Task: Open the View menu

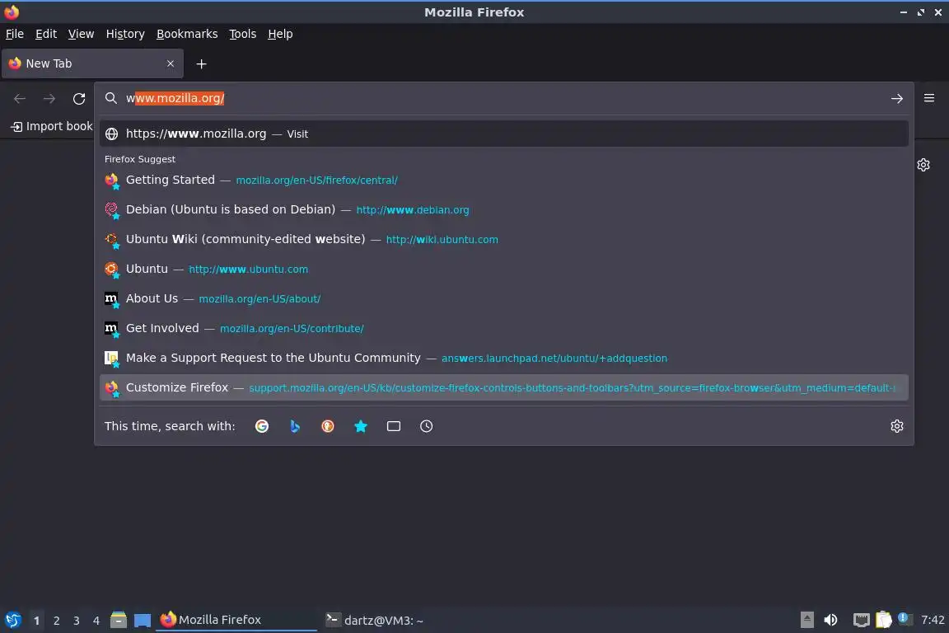Action: pos(81,34)
